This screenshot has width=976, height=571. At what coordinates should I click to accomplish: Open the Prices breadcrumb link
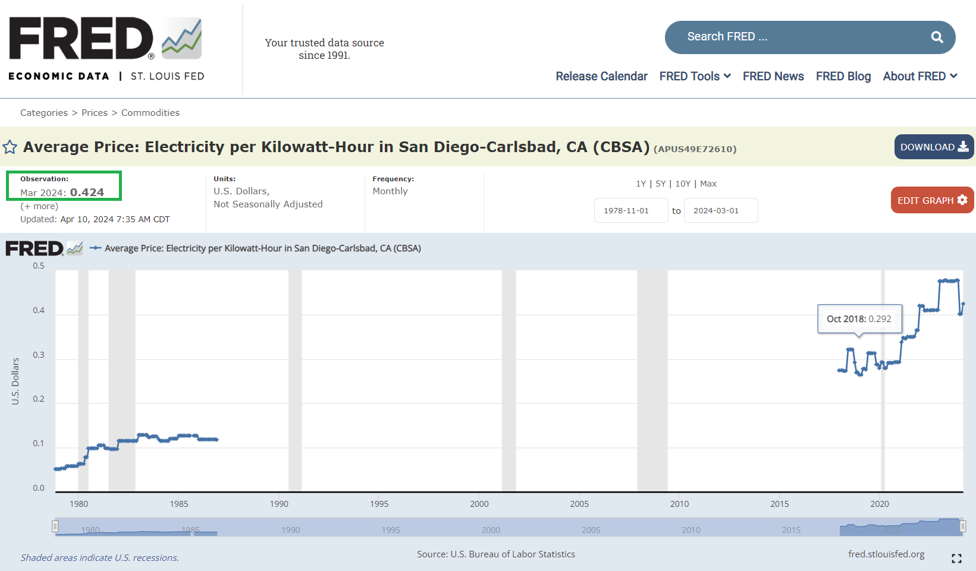[95, 113]
